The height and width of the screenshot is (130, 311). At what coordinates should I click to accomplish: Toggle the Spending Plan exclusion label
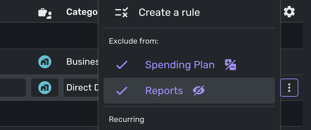coord(180,65)
